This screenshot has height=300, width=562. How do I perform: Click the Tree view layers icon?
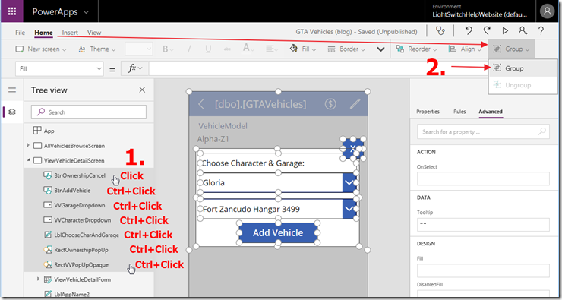click(x=12, y=112)
